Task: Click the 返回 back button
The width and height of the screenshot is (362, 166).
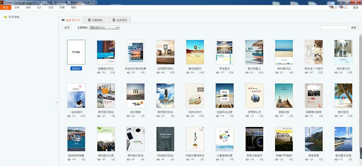Action: (67, 27)
